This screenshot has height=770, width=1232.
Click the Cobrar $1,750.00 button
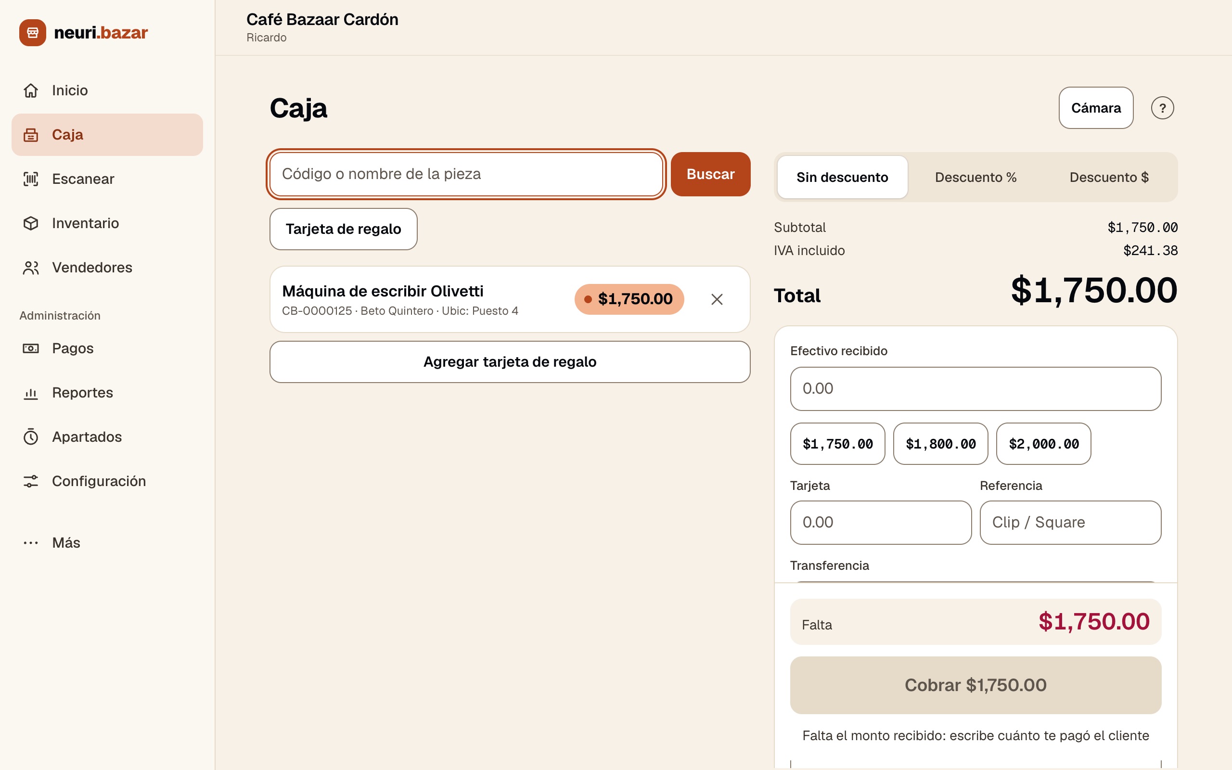tap(975, 685)
